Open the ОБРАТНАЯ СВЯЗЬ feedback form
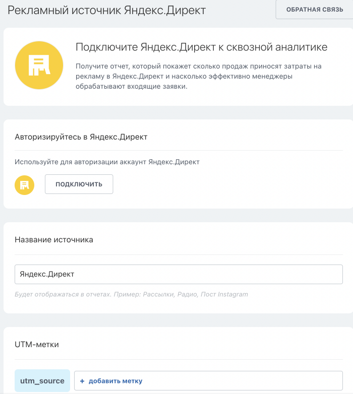This screenshot has width=353, height=394. tap(314, 10)
